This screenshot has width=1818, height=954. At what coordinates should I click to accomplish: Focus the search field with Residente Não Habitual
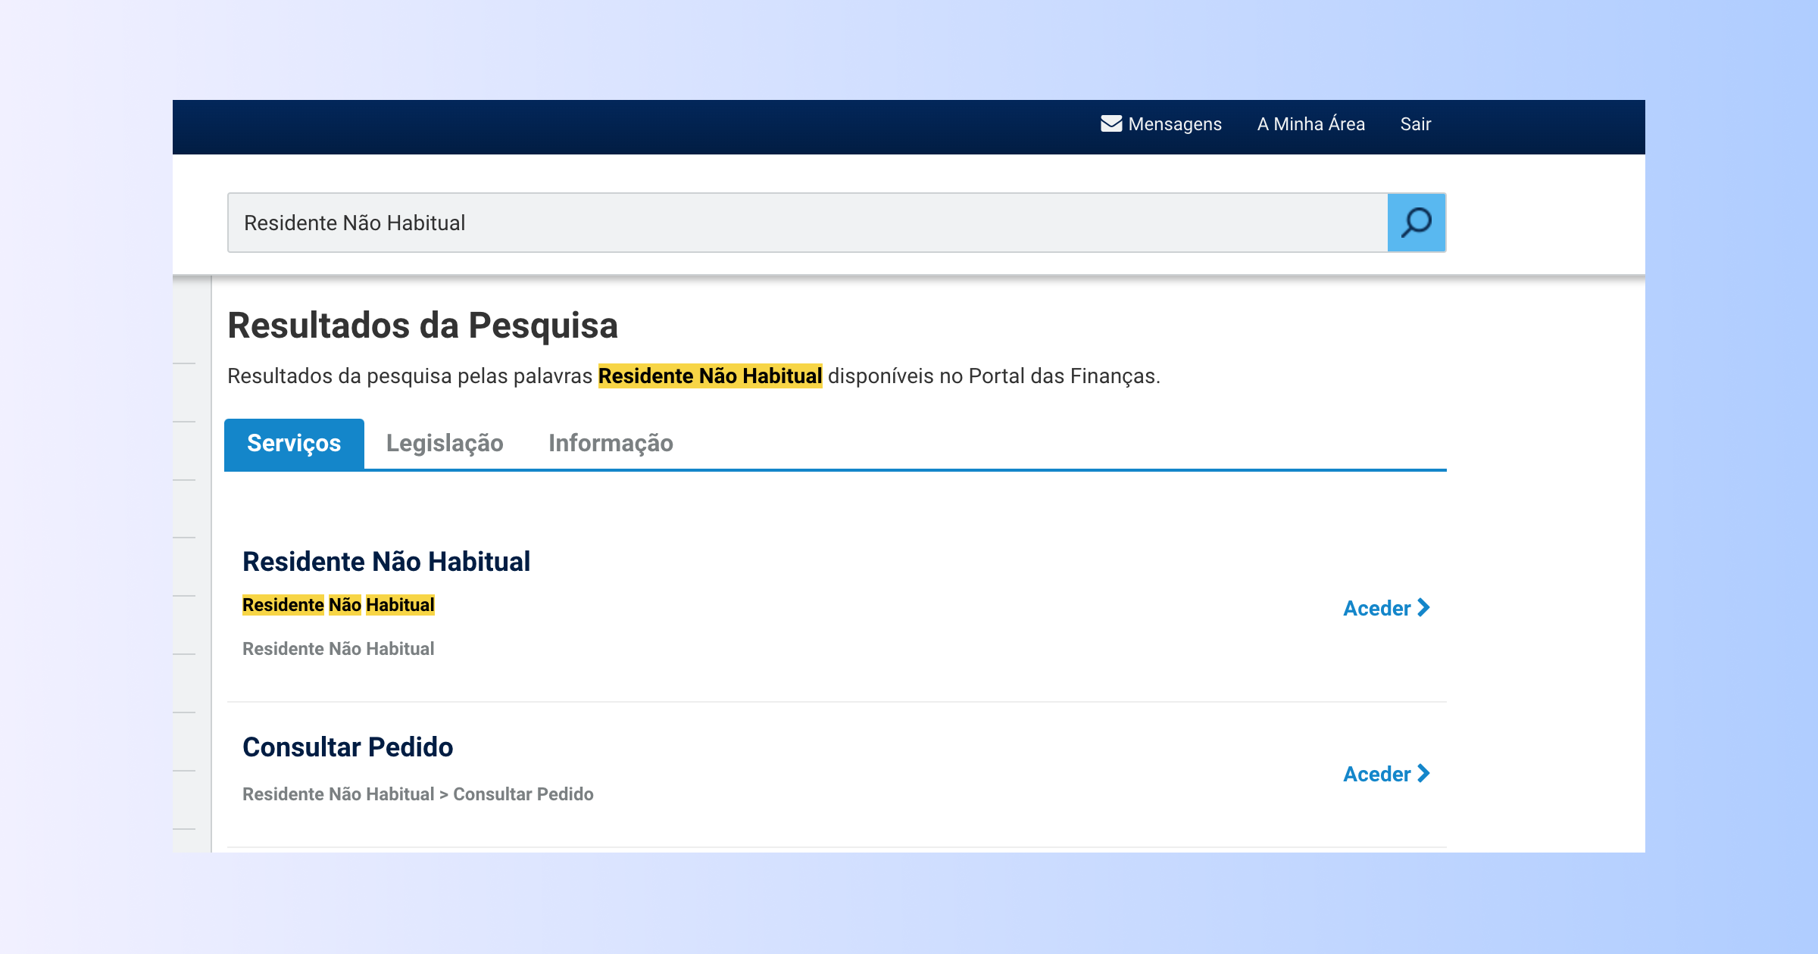(x=807, y=223)
